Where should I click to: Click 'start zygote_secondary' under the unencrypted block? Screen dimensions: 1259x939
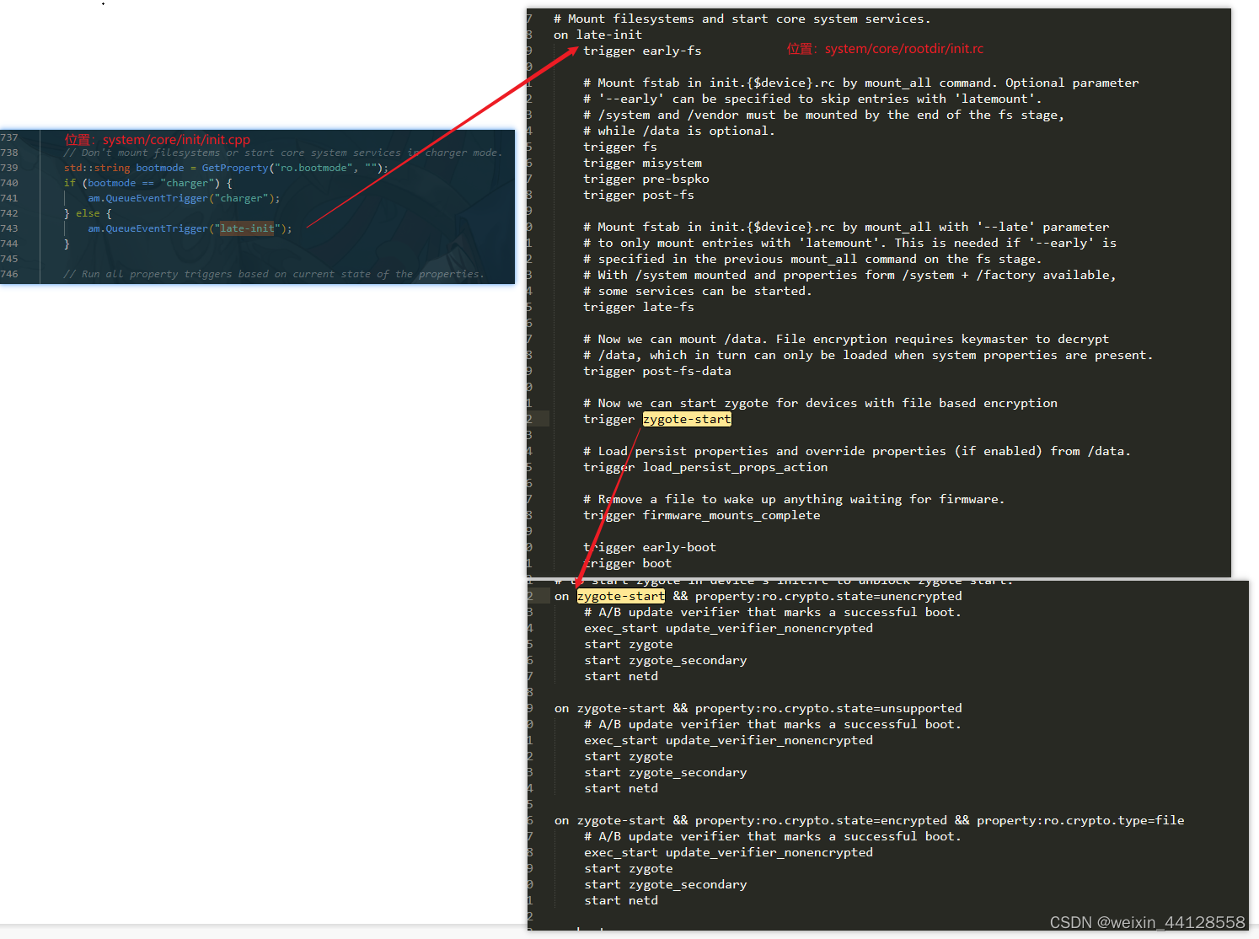tap(666, 660)
